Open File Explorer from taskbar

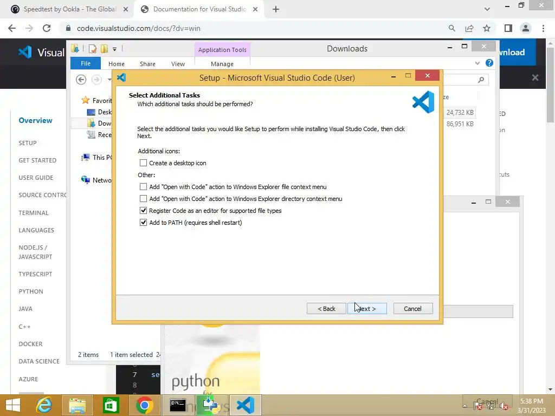click(x=78, y=405)
